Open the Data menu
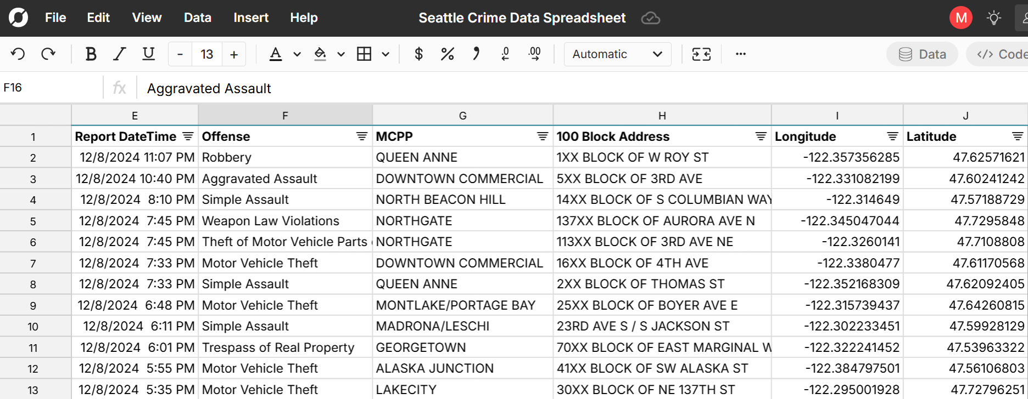1028x399 pixels. pos(197,18)
